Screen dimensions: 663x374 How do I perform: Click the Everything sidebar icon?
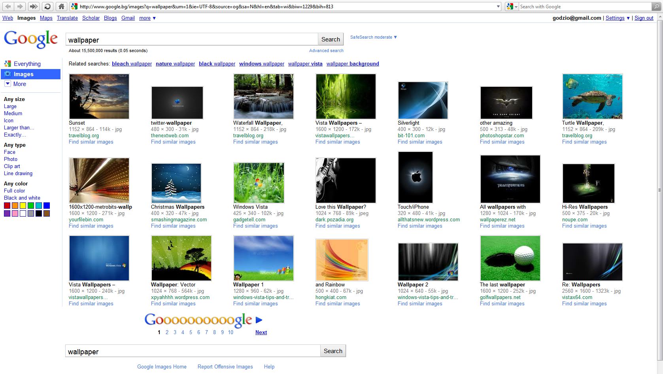point(8,64)
